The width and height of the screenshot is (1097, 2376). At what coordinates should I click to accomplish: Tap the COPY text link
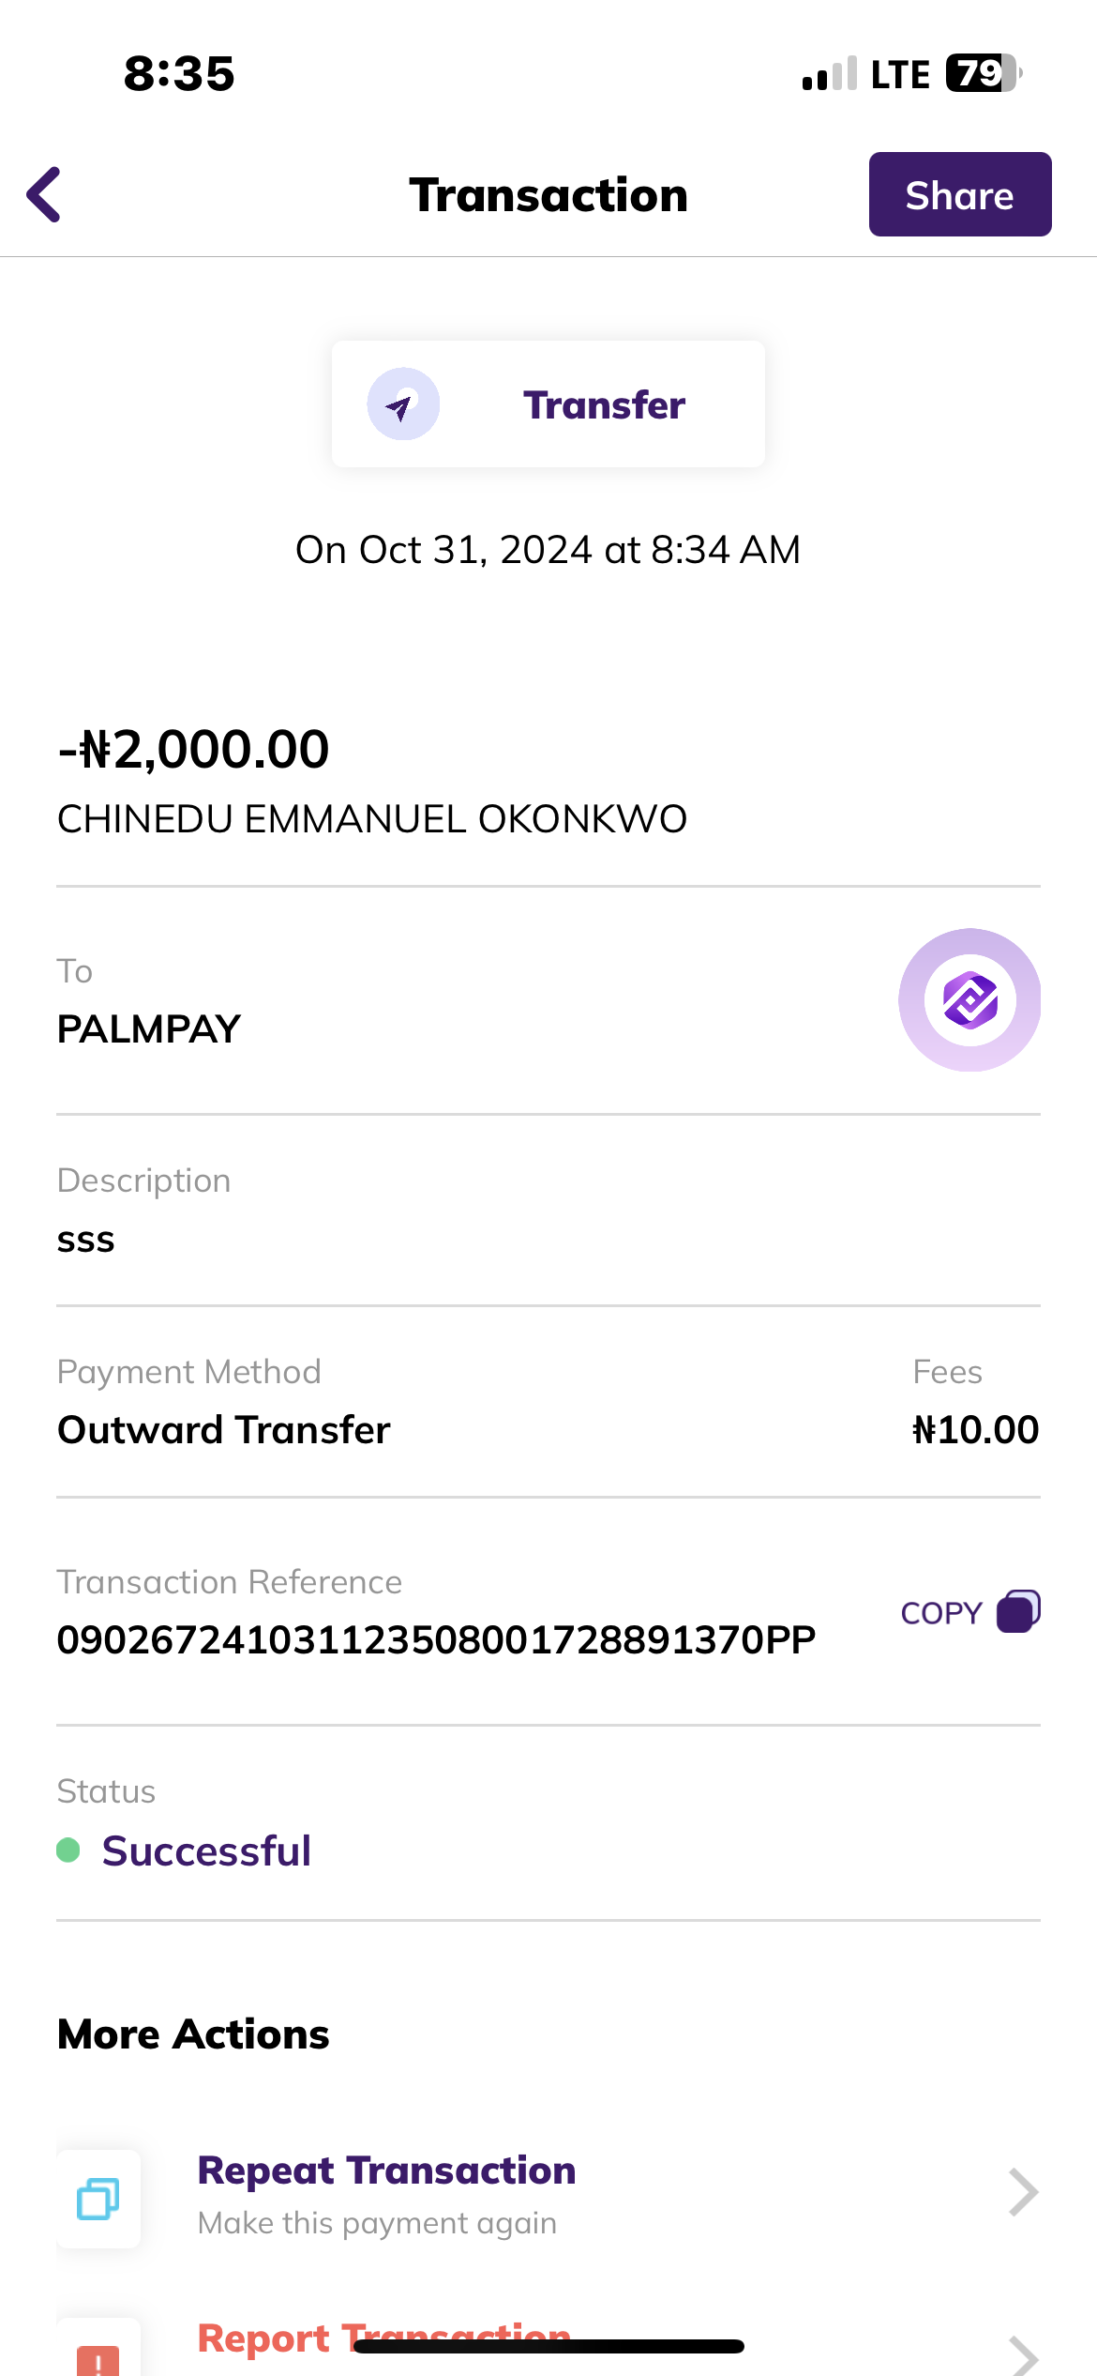point(940,1613)
